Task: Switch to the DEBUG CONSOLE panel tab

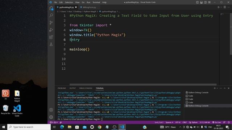Action: tap(86, 88)
